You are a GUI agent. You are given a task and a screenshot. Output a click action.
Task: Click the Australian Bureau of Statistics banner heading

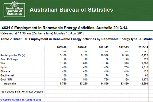point(71,10)
